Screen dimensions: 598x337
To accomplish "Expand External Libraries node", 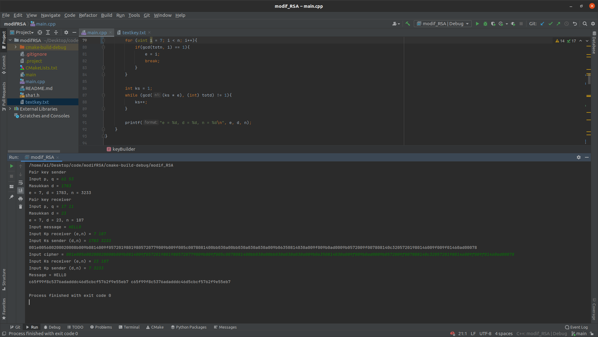I will [10, 109].
